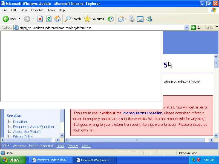Screen dimensions: 219x164
Task: Open the Help menu
Action: tap(62, 10)
